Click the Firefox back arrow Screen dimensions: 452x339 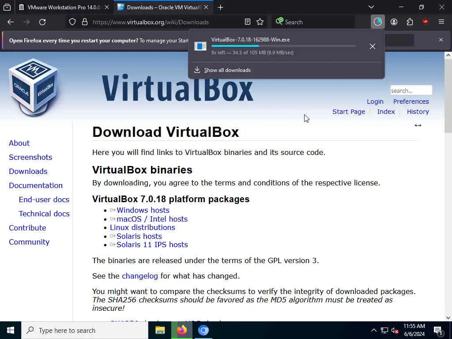pyautogui.click(x=11, y=22)
